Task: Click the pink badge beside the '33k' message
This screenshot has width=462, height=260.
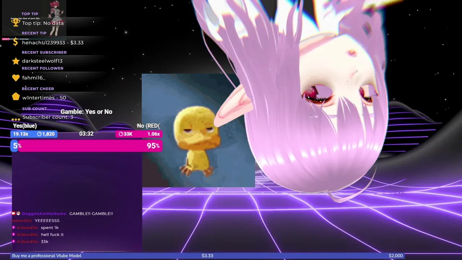Action: coord(14,241)
